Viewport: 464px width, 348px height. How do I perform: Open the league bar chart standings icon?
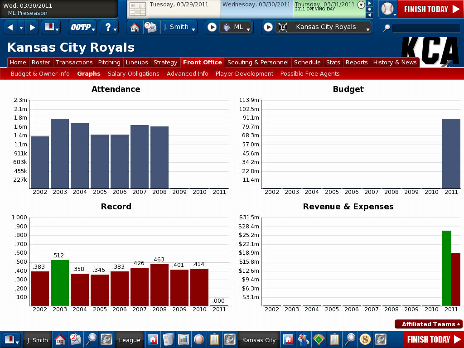tap(184, 339)
